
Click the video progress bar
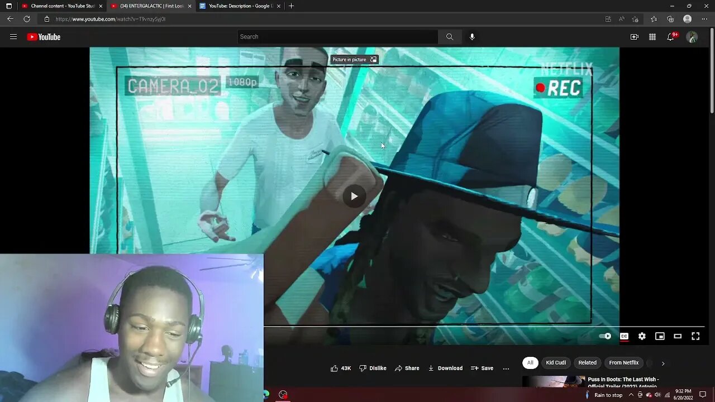point(484,326)
